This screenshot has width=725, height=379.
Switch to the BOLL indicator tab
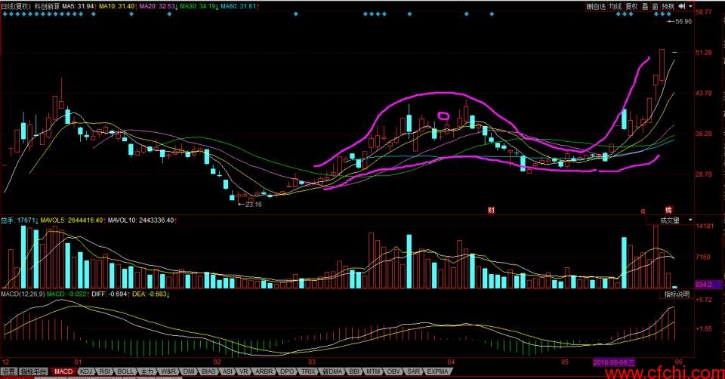[125, 371]
